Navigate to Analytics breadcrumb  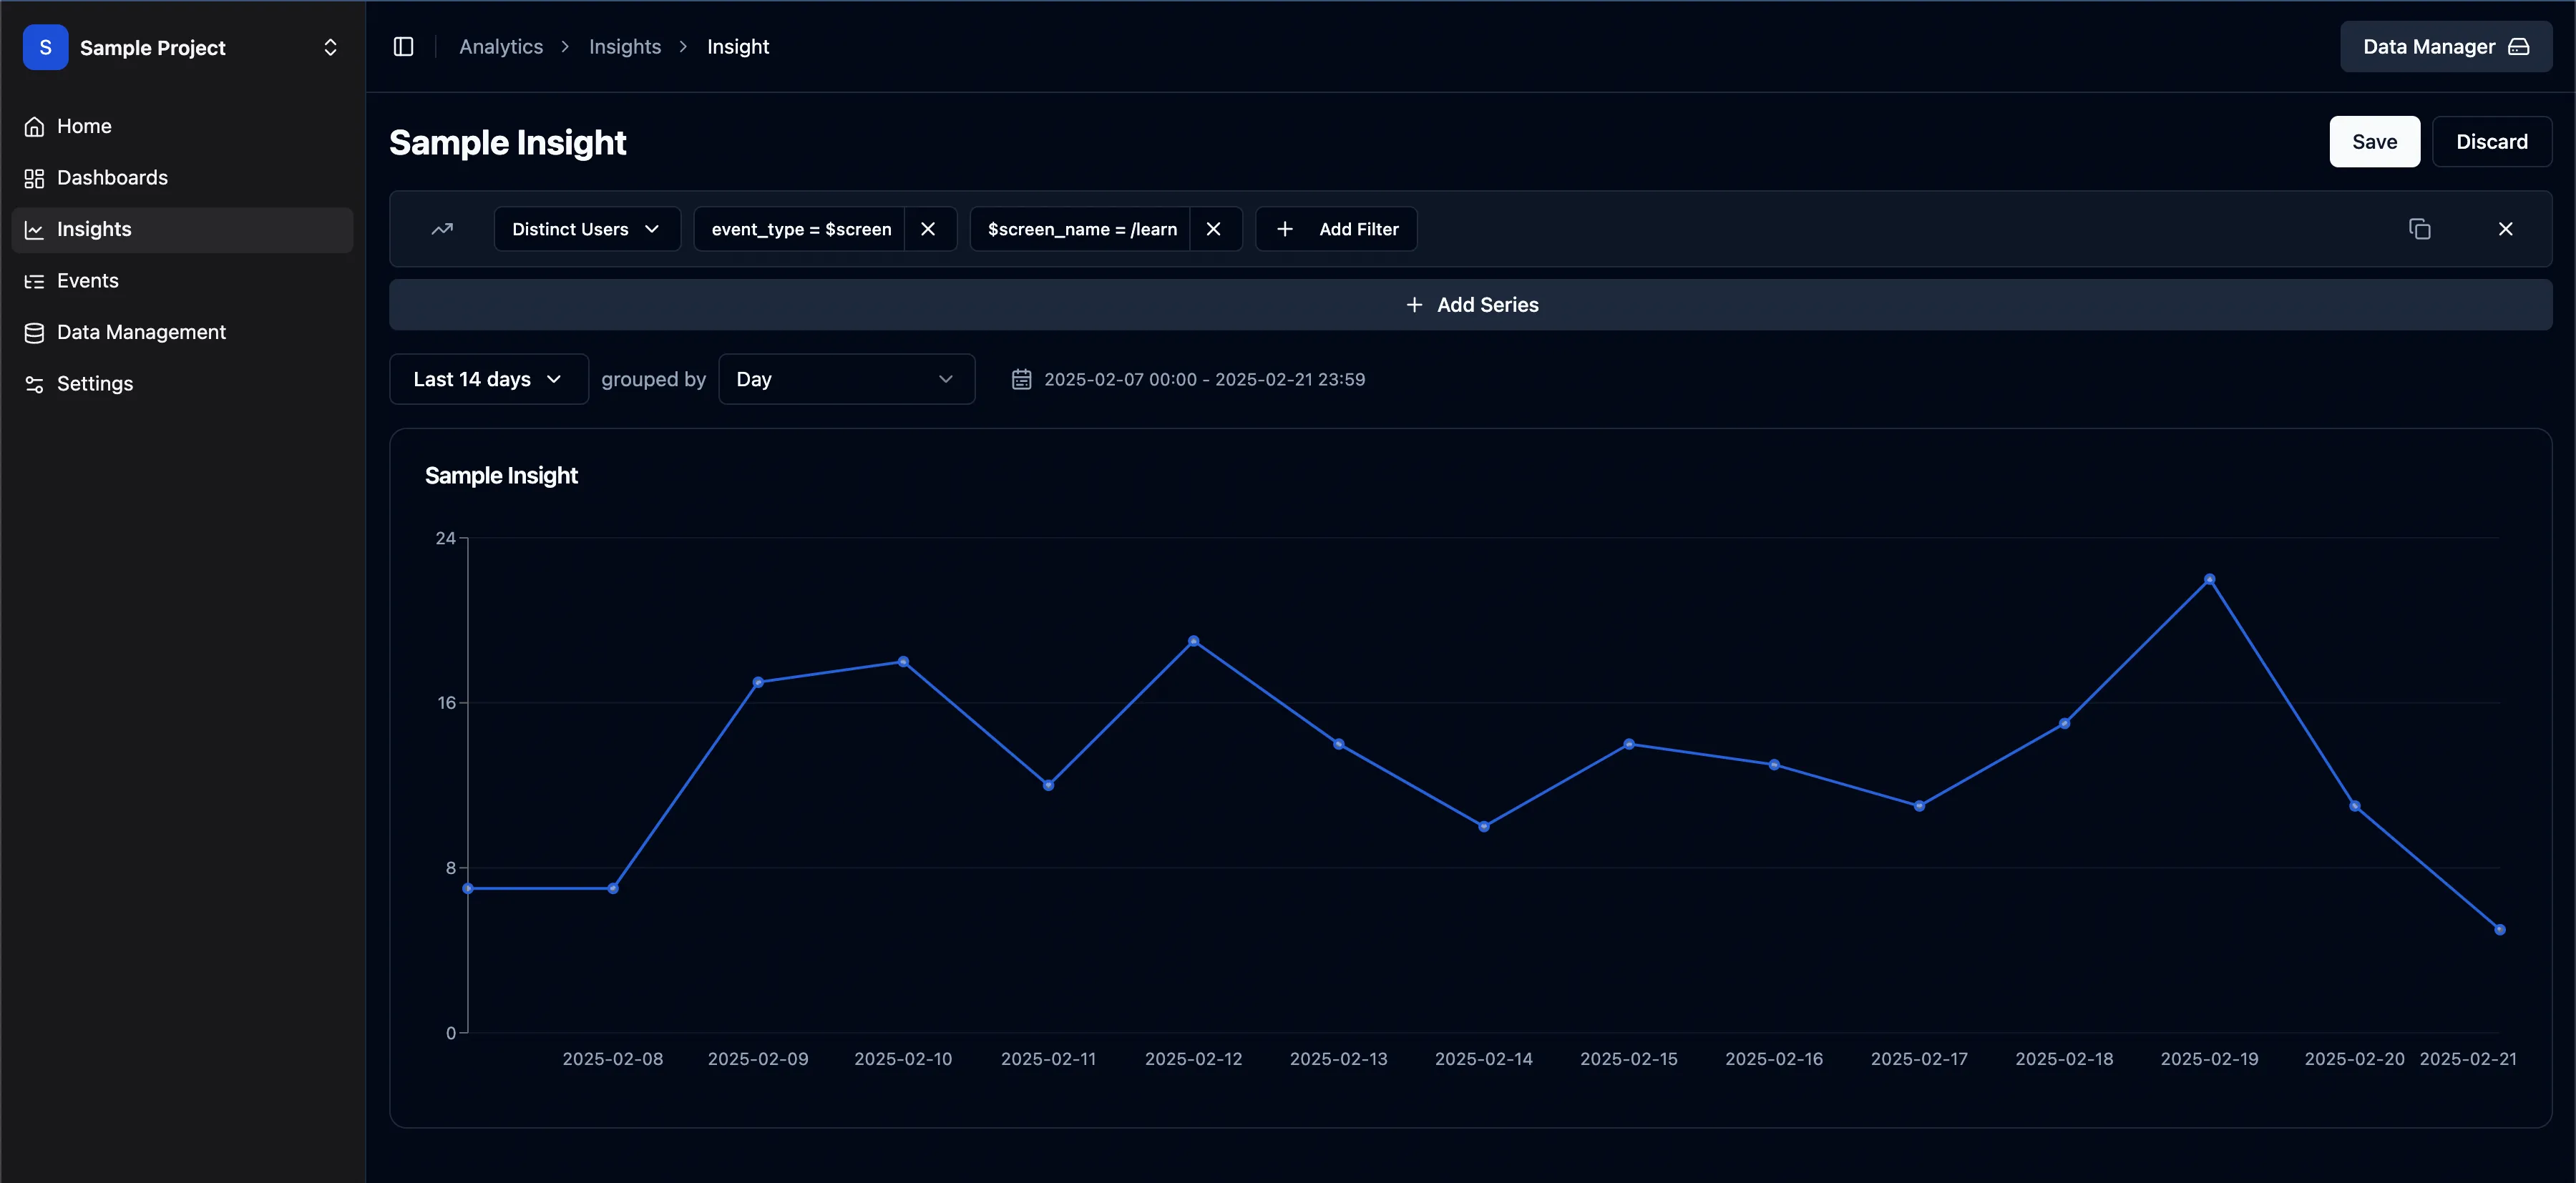point(501,47)
